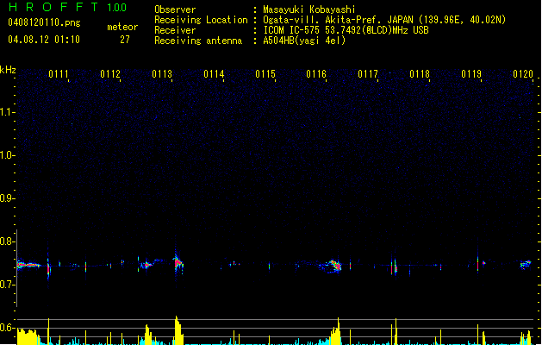Click the 0113 time marker
This screenshot has height=345, width=542.
click(x=162, y=74)
